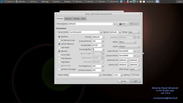
Task: Open the clipboard manager tray icon
Action: [141, 2]
